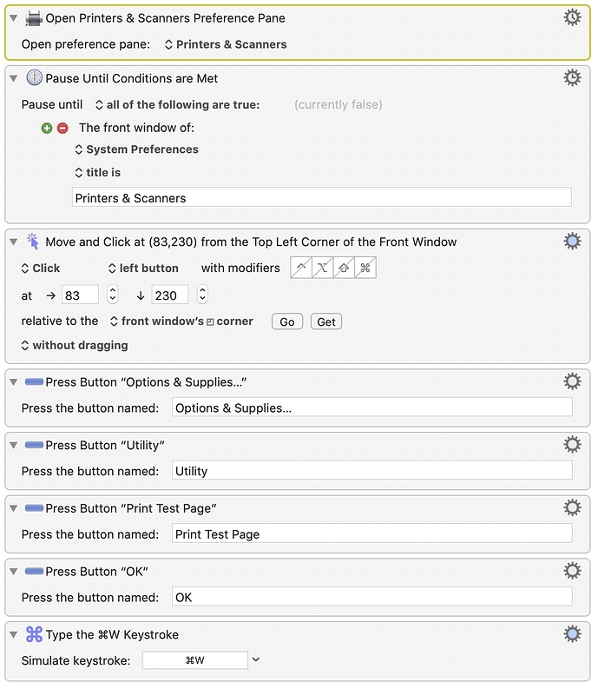Open the 'title is' condition popup menu

97,172
